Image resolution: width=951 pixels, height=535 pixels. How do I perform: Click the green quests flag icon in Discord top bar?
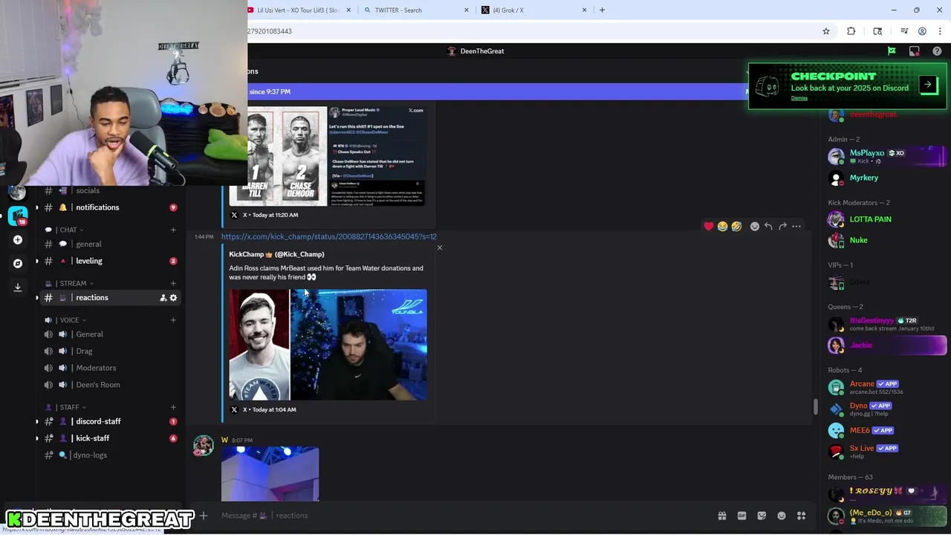[x=892, y=51]
